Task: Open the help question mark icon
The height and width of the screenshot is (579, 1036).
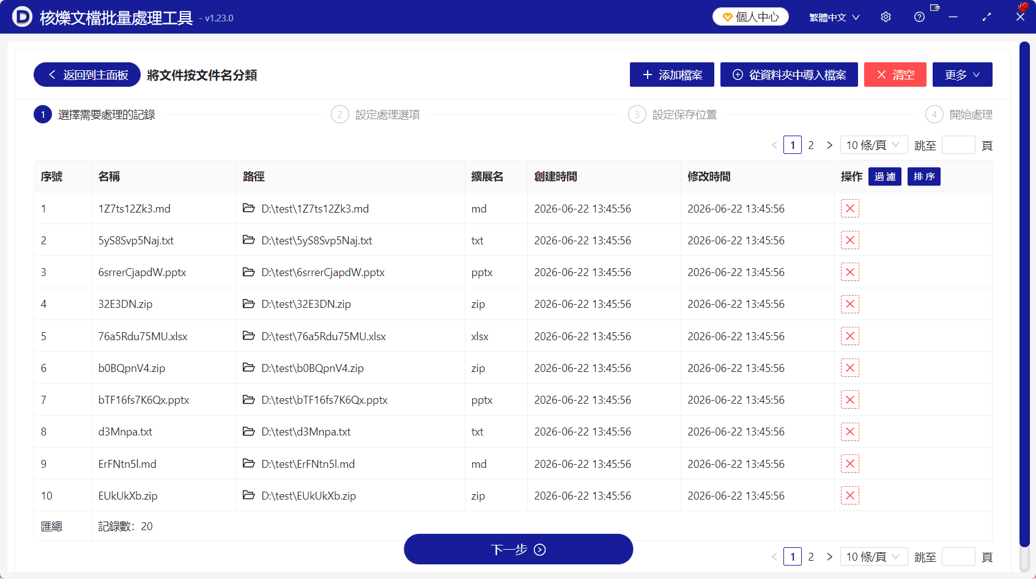Action: pos(919,17)
